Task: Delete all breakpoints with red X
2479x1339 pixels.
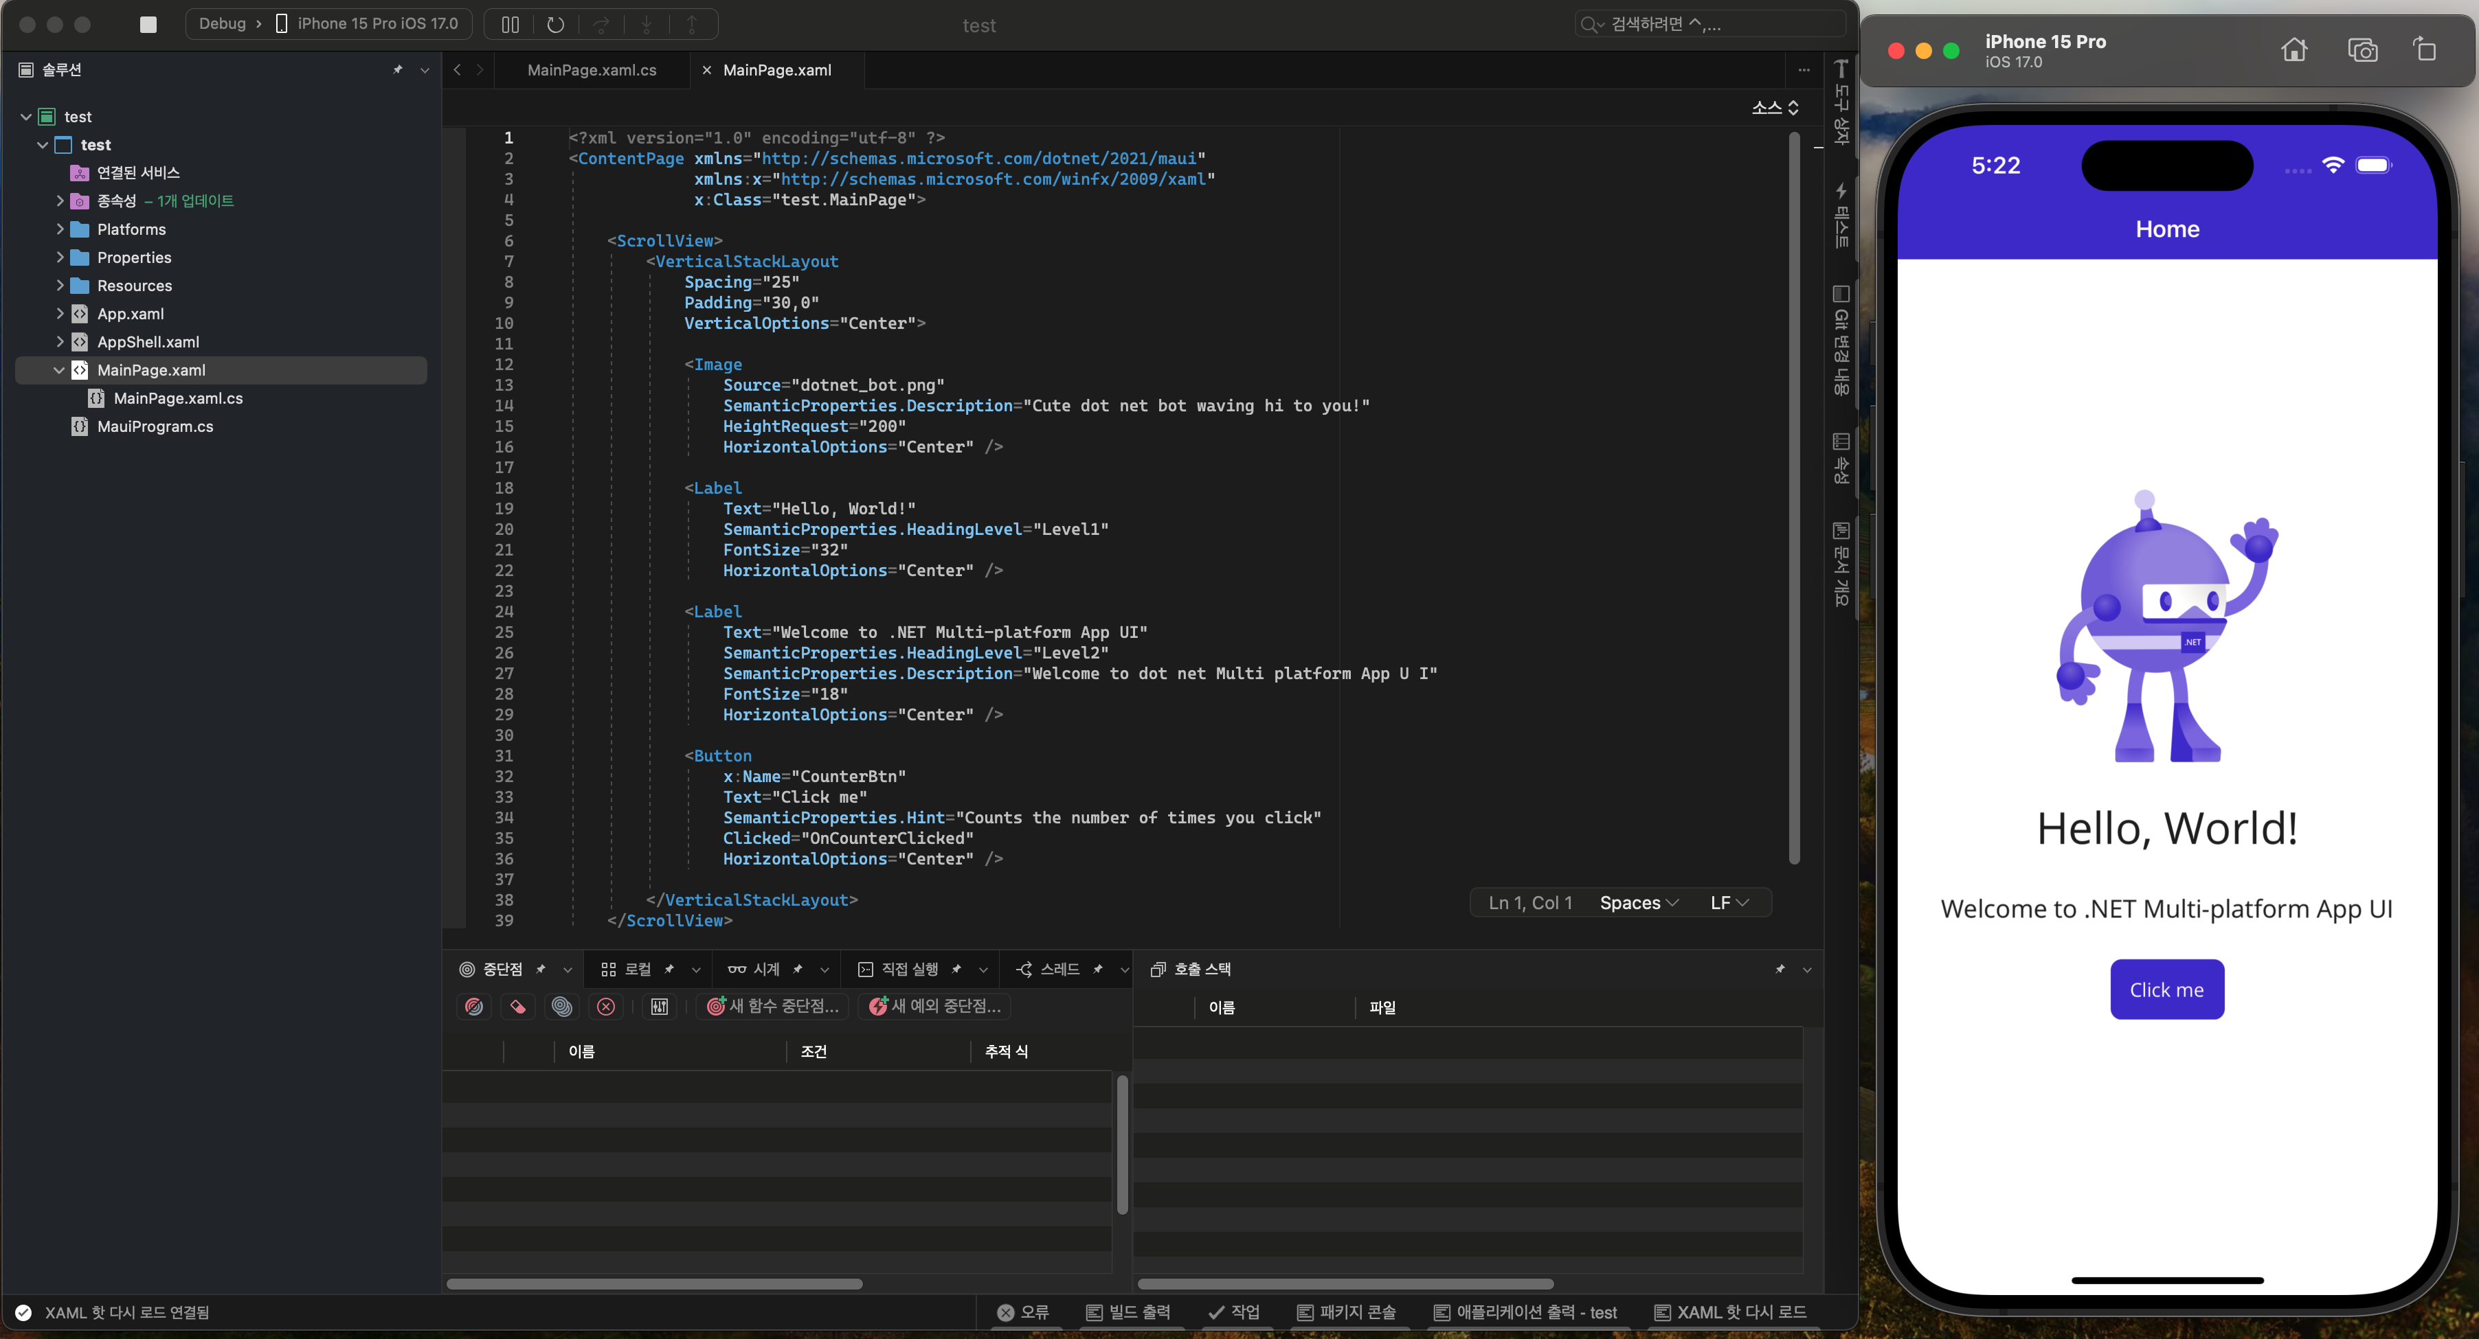Action: click(x=605, y=1006)
